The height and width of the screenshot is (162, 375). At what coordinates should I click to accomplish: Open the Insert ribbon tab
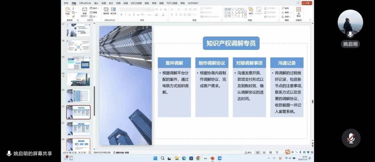click(x=96, y=3)
